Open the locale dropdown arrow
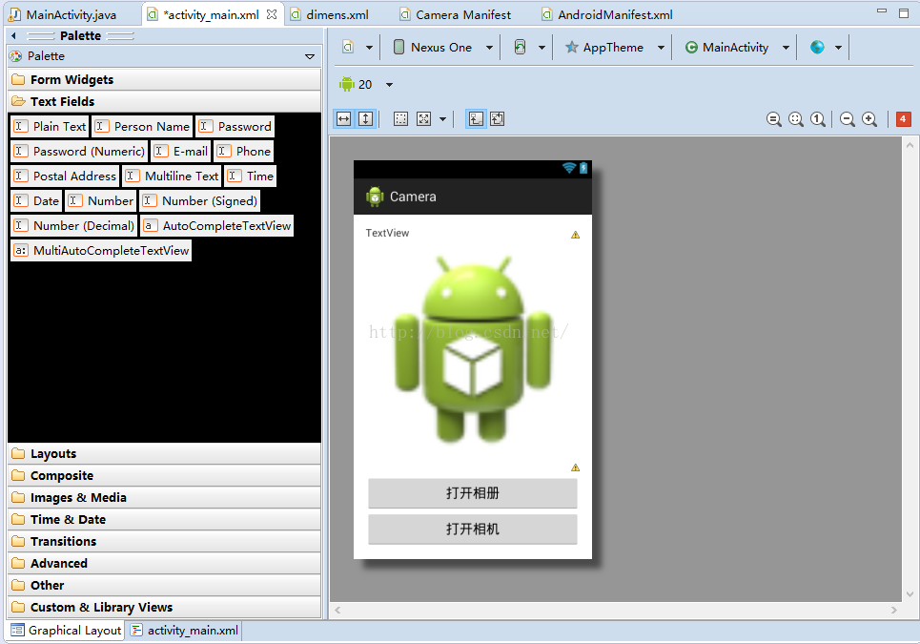 pyautogui.click(x=838, y=48)
